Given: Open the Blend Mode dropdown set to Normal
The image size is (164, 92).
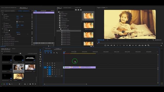Looking at the screenshot, I should [x=22, y=34].
